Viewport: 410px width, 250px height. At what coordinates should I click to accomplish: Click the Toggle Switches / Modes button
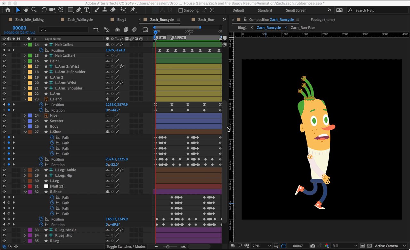point(126,246)
